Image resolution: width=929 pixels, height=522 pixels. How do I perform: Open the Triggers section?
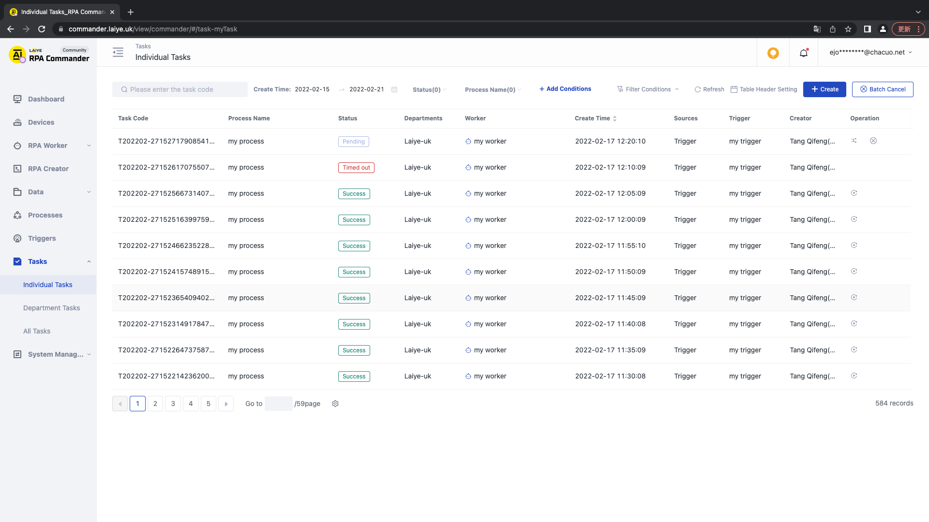pos(42,238)
